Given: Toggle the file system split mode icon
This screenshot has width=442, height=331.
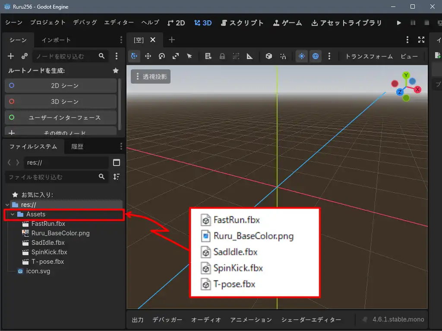Looking at the screenshot, I should (116, 162).
